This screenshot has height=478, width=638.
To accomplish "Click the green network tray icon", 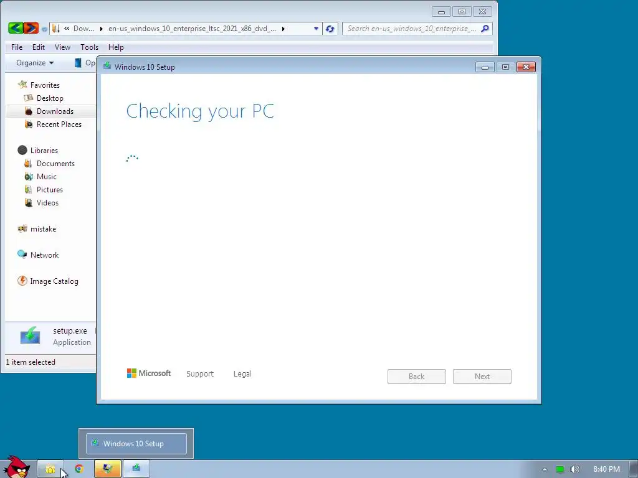I will pos(560,469).
